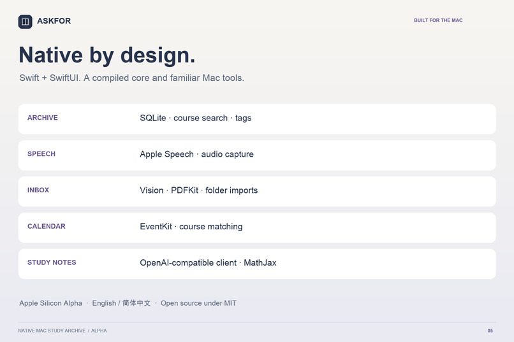Click the subtitle starting 'Swift + SwiftUI'

pyautogui.click(x=131, y=78)
